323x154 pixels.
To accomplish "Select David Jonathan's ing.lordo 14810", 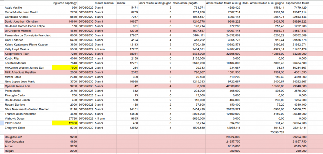I will click(x=65, y=22).
